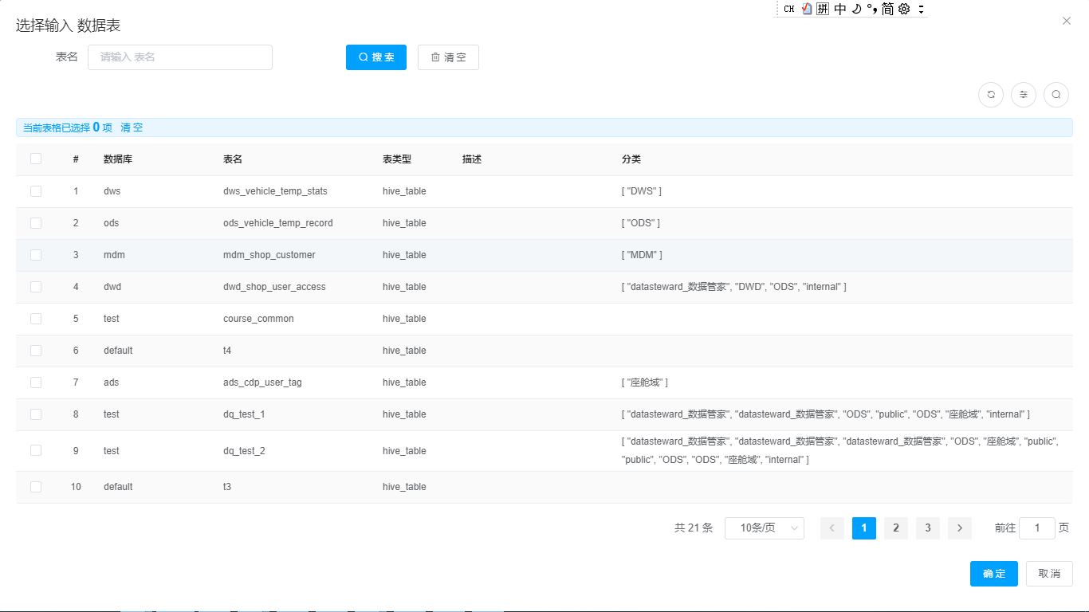
Task: Go to page 2
Action: (896, 528)
